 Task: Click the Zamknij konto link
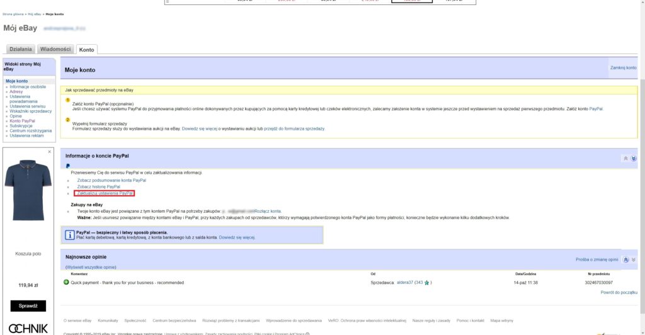click(x=623, y=67)
